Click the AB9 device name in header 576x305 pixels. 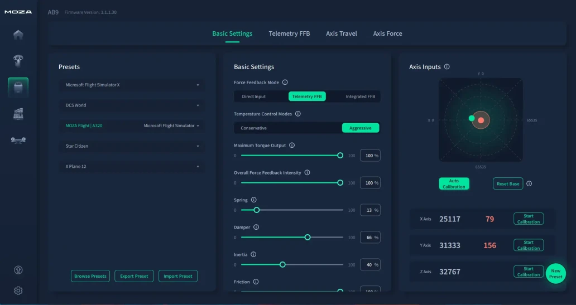pyautogui.click(x=53, y=12)
